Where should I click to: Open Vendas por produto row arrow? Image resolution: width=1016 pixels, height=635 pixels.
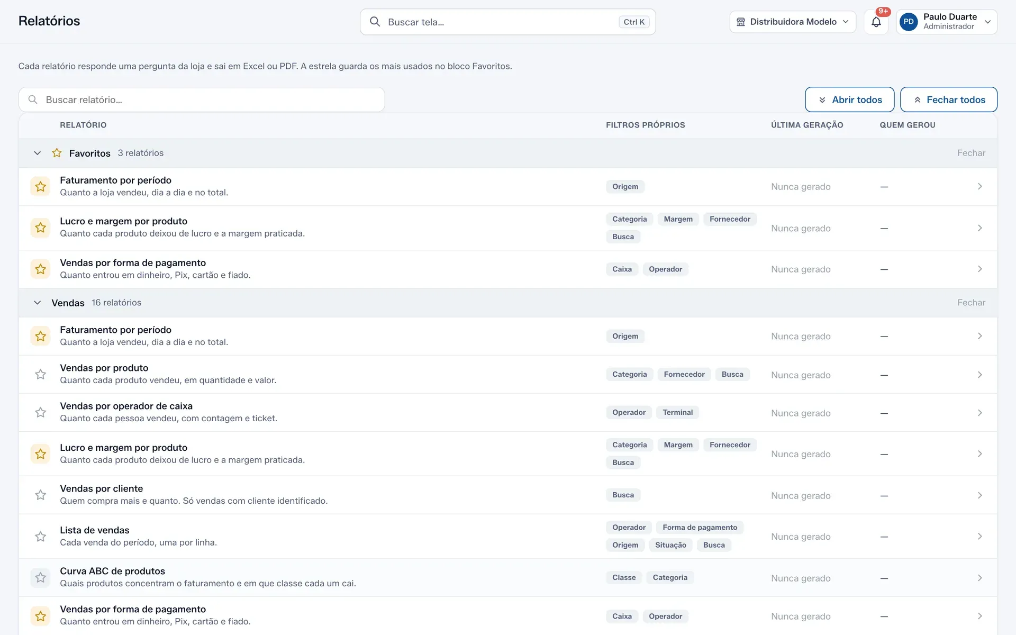click(979, 375)
